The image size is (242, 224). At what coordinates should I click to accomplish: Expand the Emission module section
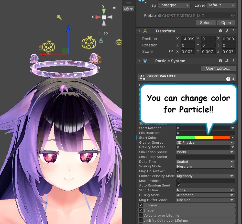187,205
